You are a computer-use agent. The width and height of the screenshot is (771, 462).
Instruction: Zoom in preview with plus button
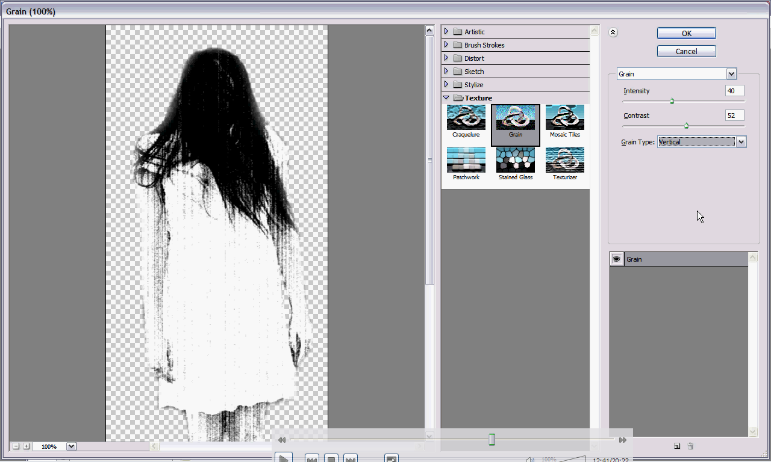click(26, 446)
